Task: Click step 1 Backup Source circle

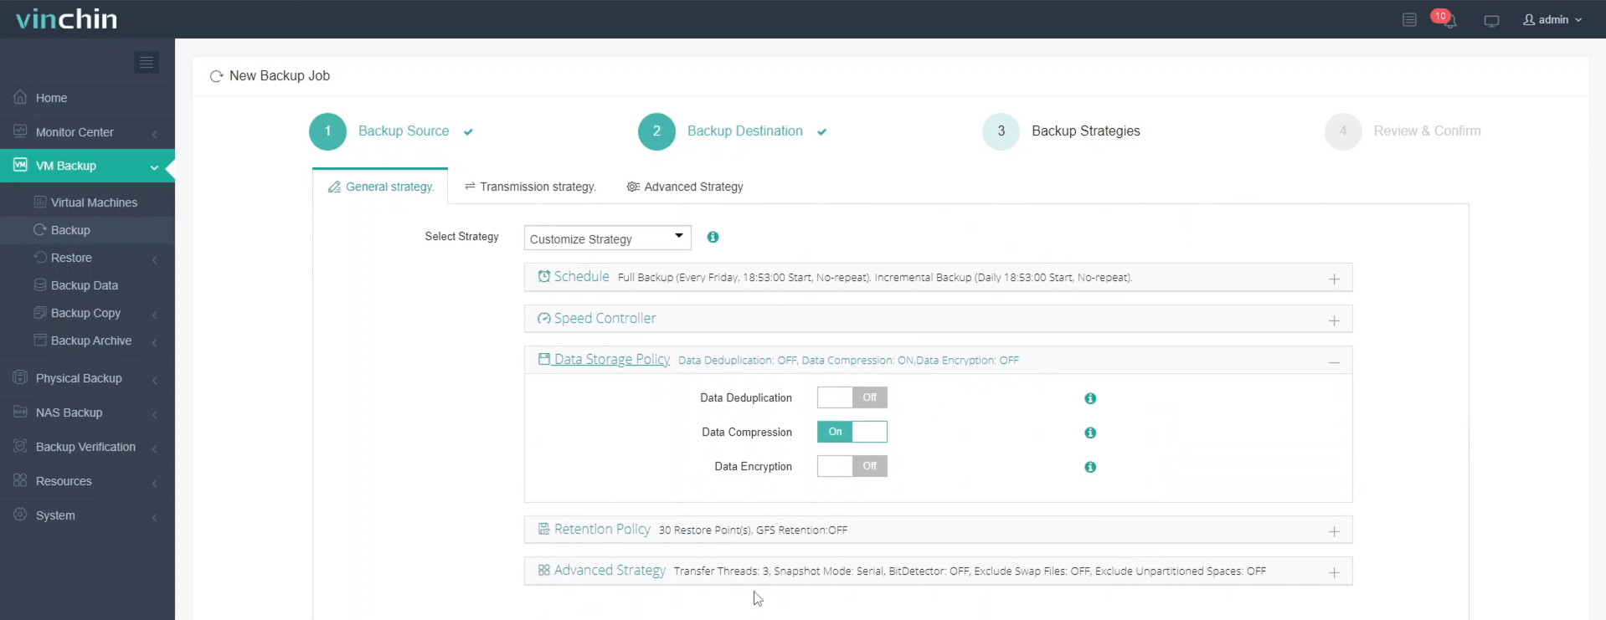Action: coord(327,131)
